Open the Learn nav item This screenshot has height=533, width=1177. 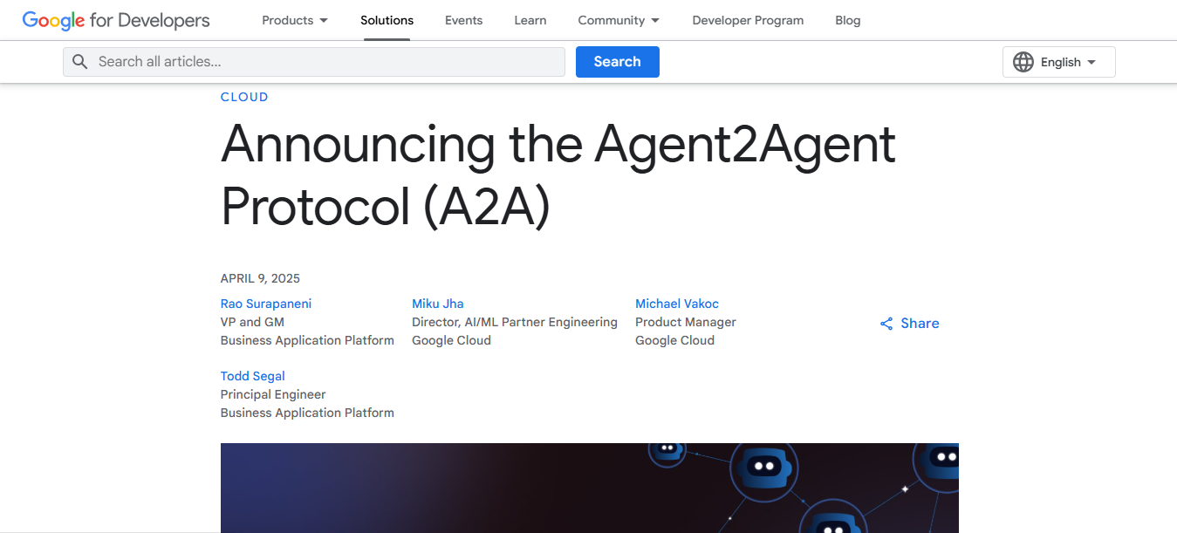530,20
